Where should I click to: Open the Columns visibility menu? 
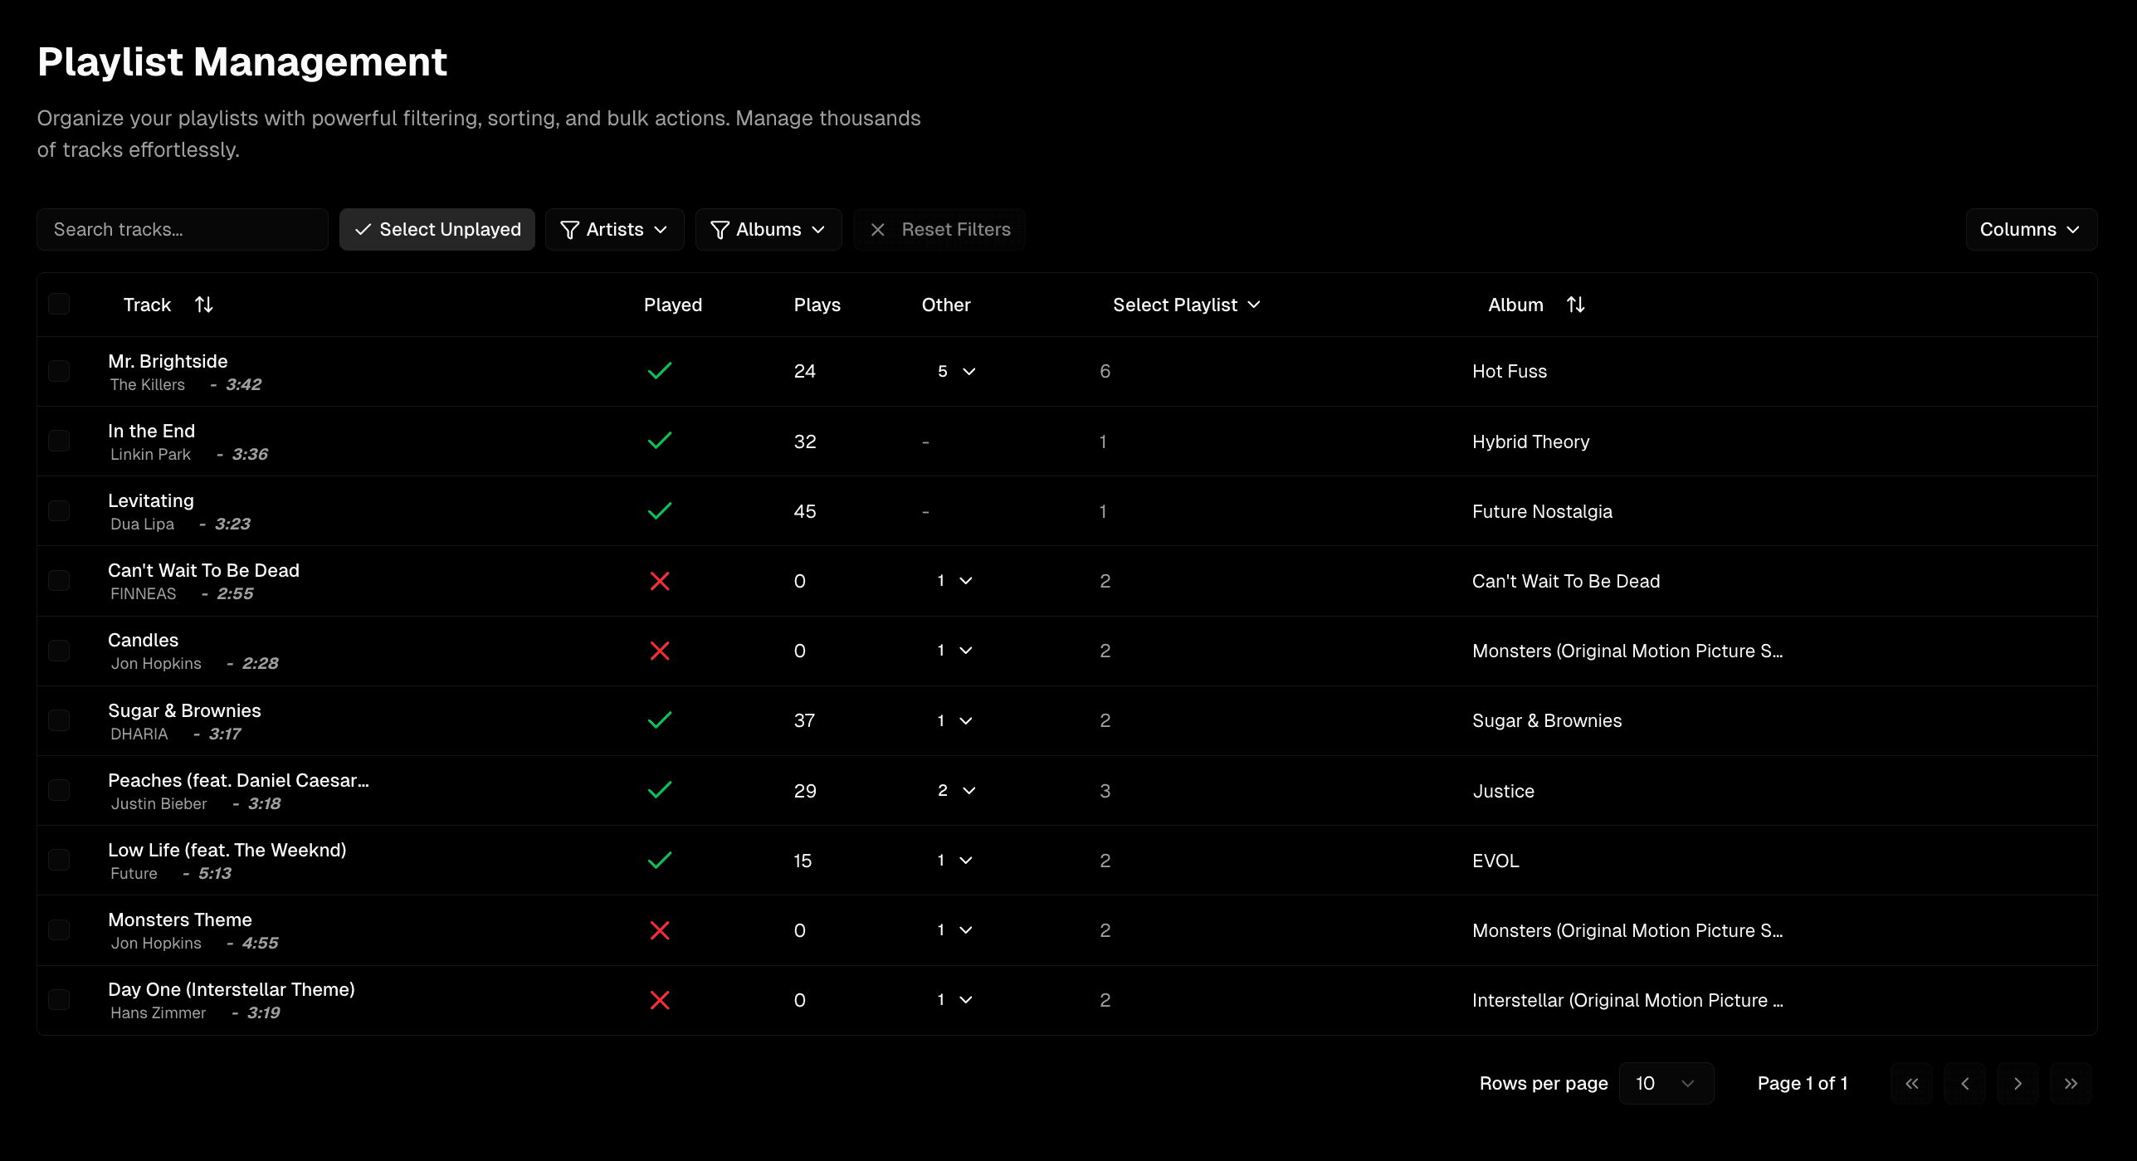[x=2030, y=230]
